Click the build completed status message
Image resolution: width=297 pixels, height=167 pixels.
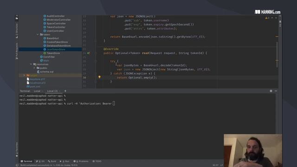(49, 165)
